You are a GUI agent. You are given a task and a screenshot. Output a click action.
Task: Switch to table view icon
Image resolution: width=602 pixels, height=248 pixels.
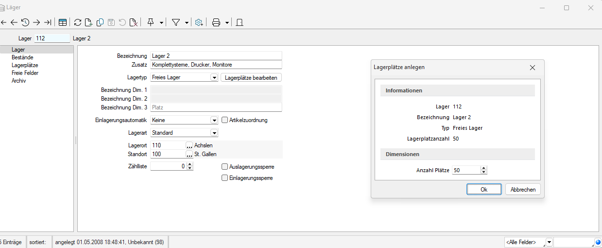[x=63, y=22]
